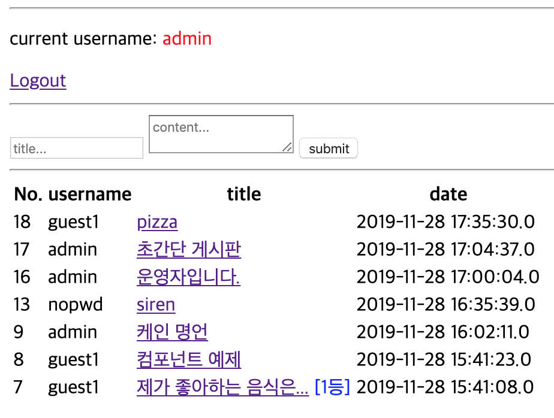Click the date column header
The width and height of the screenshot is (554, 418).
pos(448,194)
